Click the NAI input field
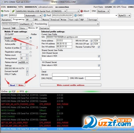Screen dimensions: 134x133 point(73,37)
